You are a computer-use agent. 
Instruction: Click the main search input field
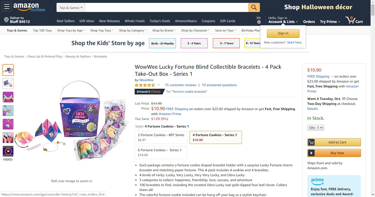point(166,8)
